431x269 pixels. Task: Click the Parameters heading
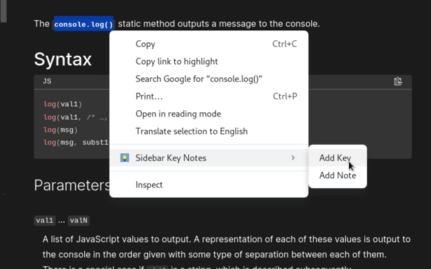(x=72, y=186)
